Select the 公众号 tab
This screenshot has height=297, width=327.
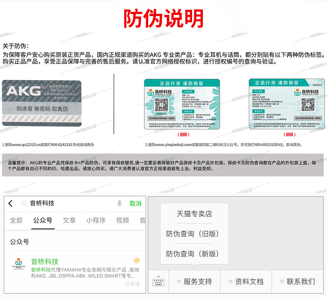pos(43,220)
